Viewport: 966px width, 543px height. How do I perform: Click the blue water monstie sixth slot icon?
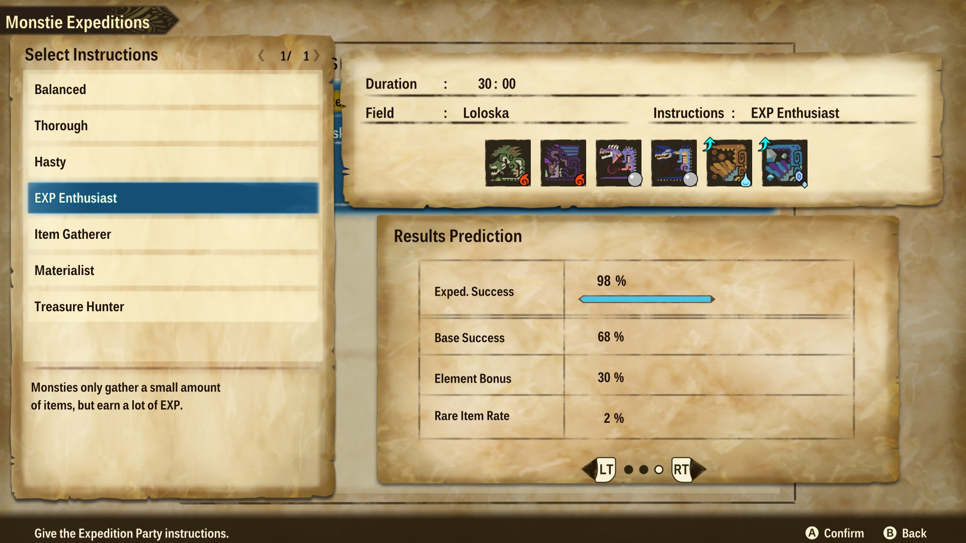point(784,162)
